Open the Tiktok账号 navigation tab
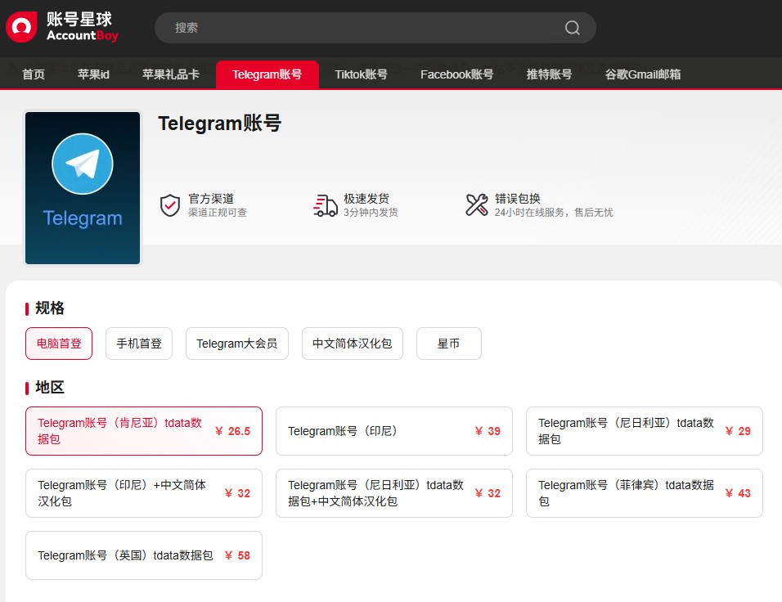 361,74
